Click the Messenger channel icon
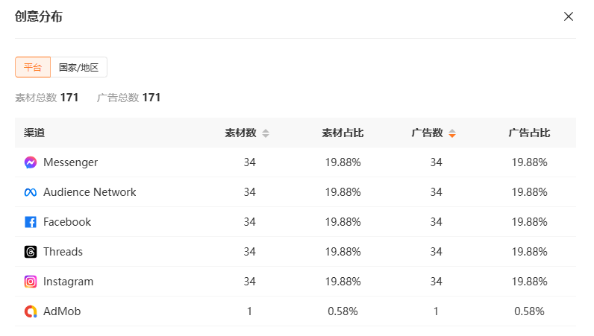 pyautogui.click(x=31, y=162)
